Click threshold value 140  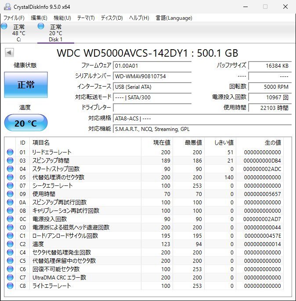coord(229,177)
